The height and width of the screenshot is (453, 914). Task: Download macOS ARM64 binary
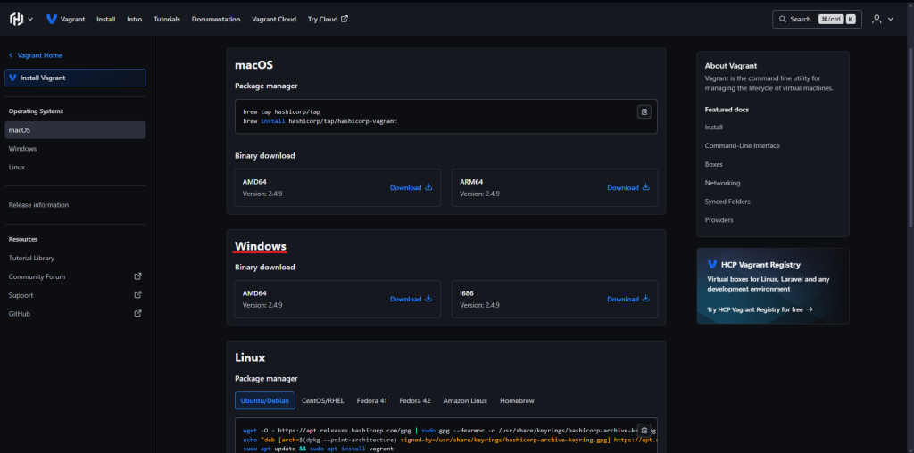coord(628,187)
